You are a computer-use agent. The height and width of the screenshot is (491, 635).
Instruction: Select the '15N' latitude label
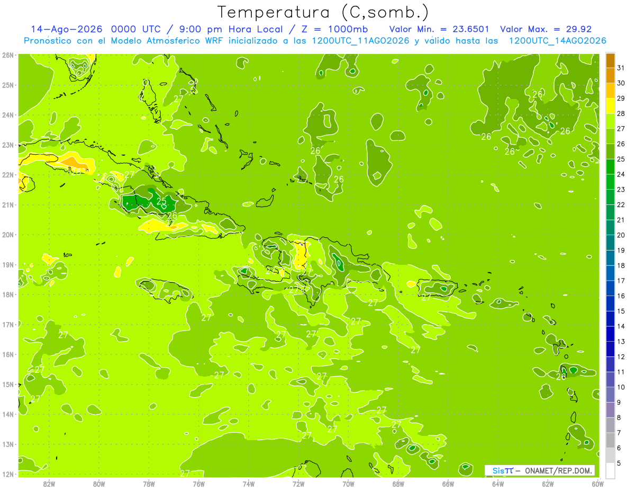(x=8, y=385)
